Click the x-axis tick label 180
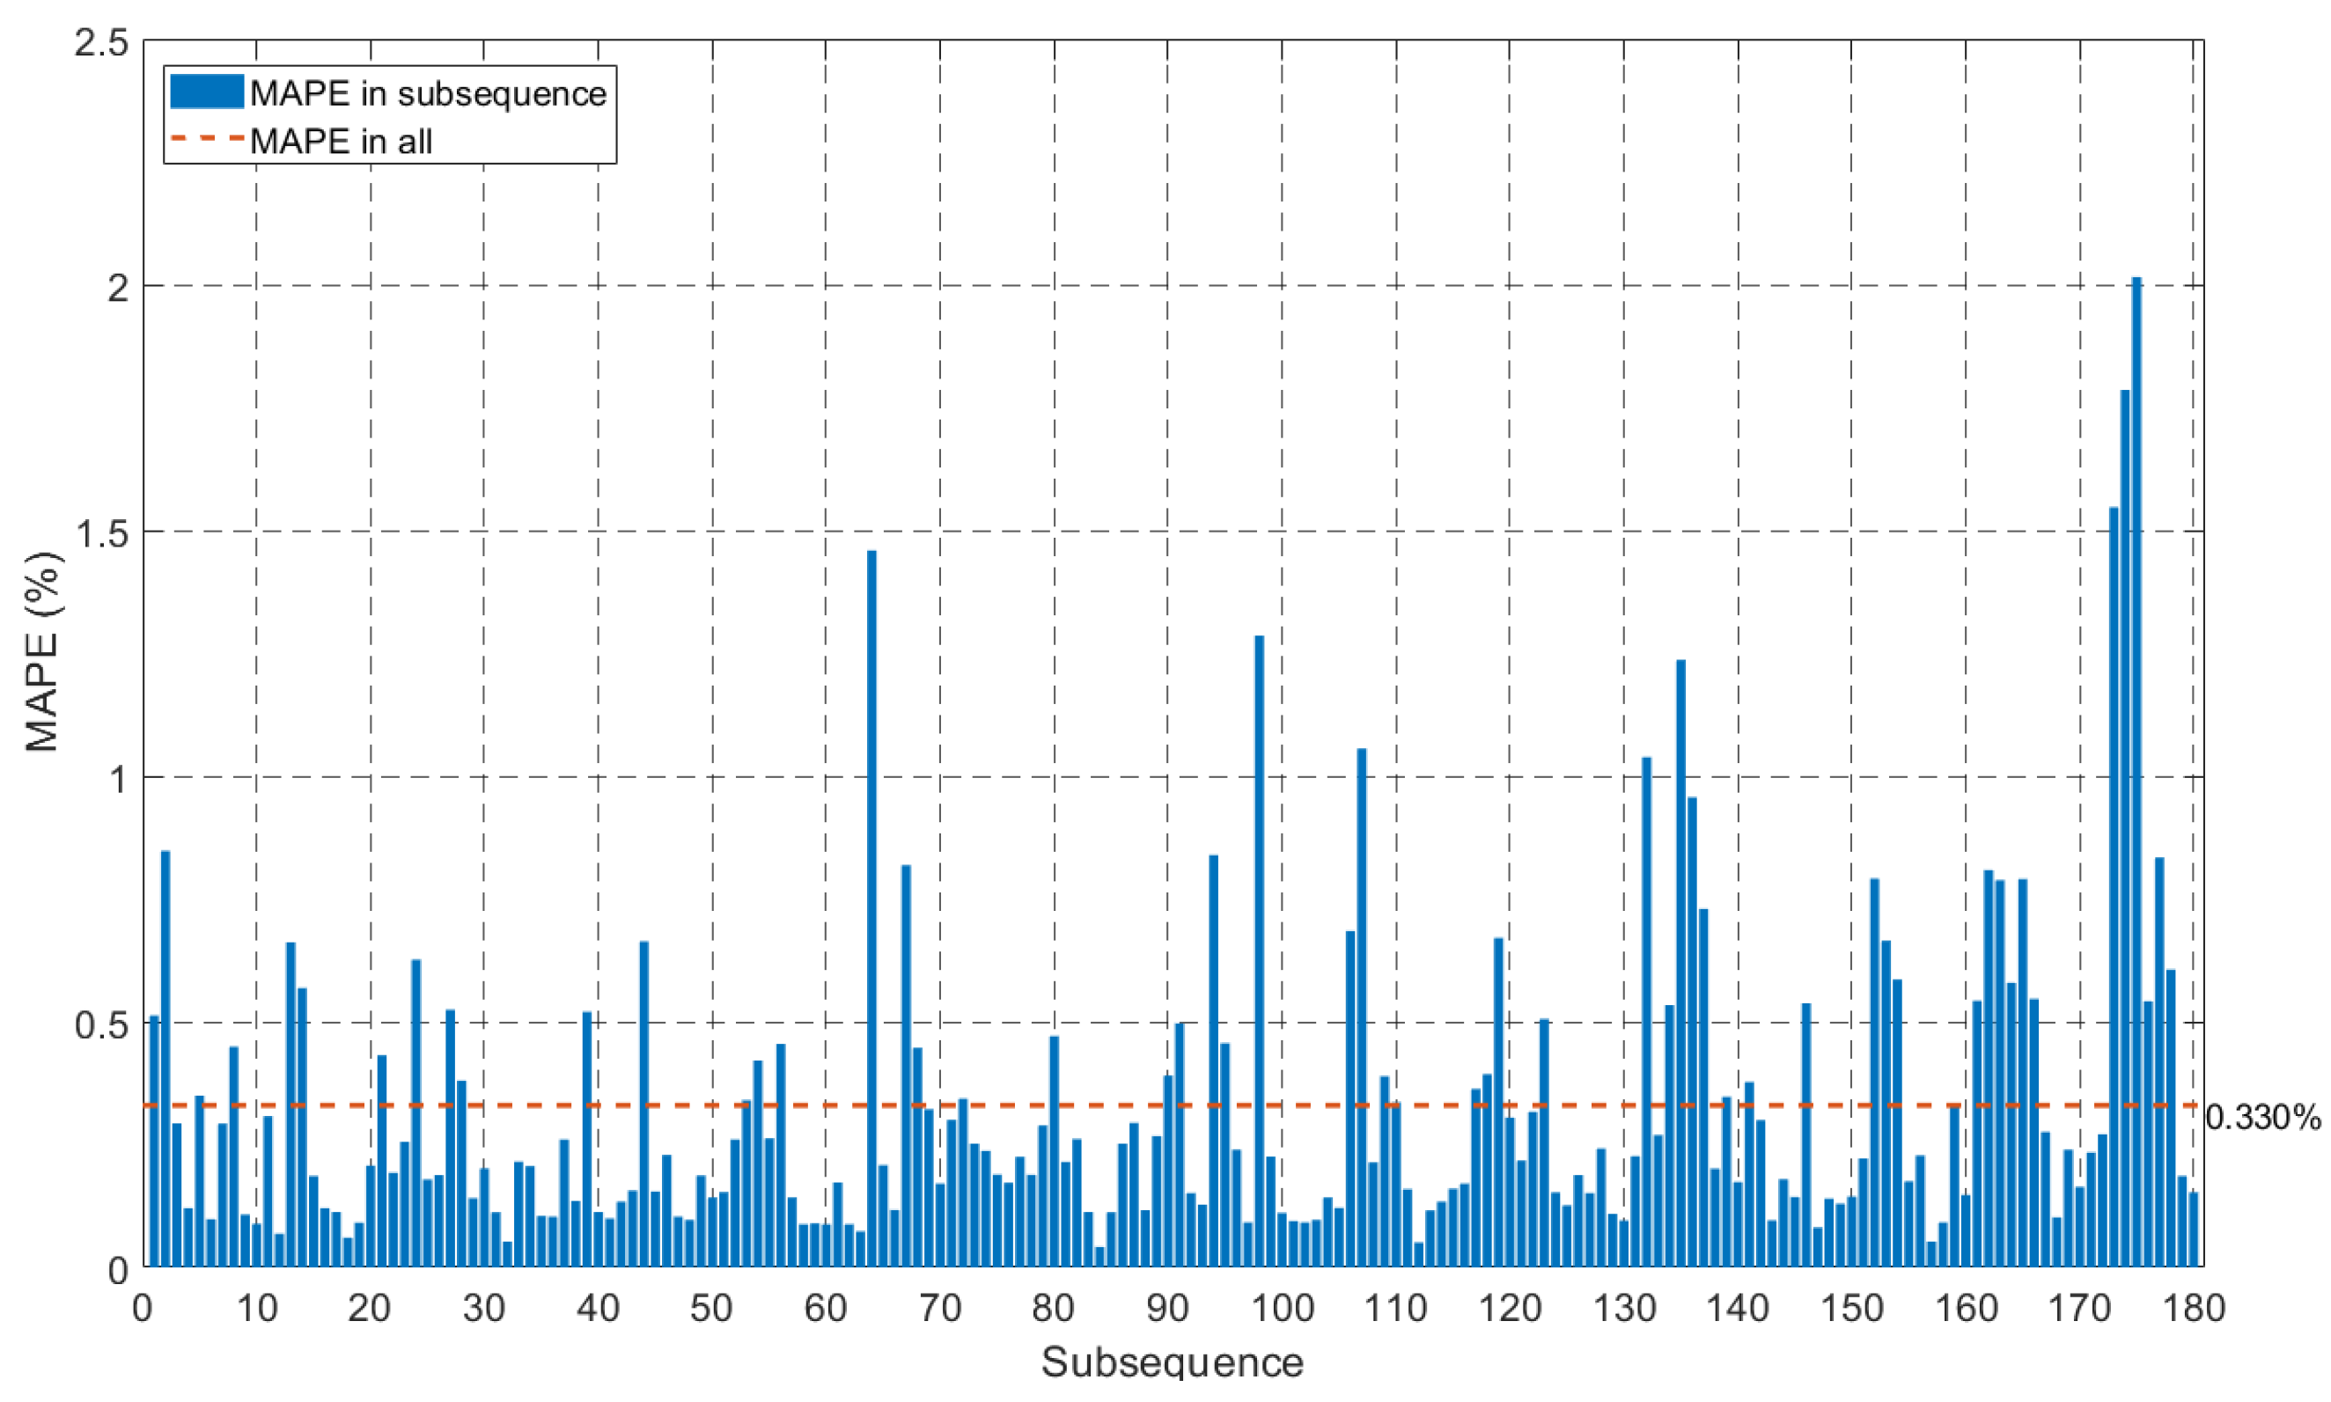2331x1402 pixels. pyautogui.click(x=2193, y=1308)
